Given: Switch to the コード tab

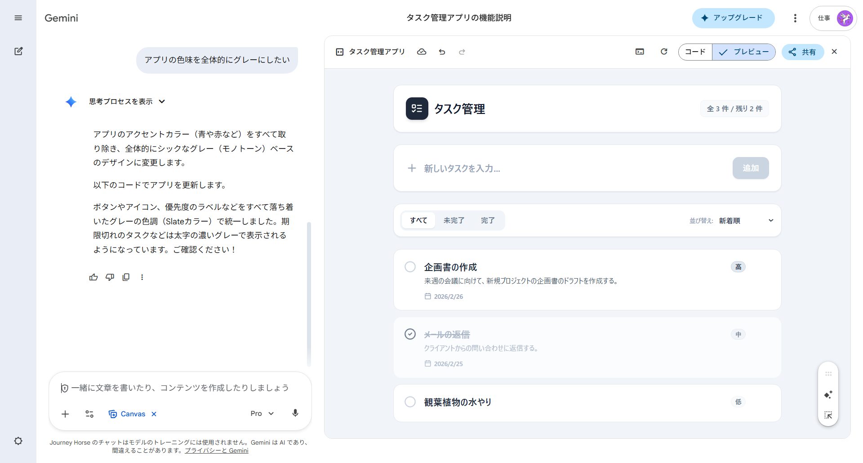Looking at the screenshot, I should point(694,52).
